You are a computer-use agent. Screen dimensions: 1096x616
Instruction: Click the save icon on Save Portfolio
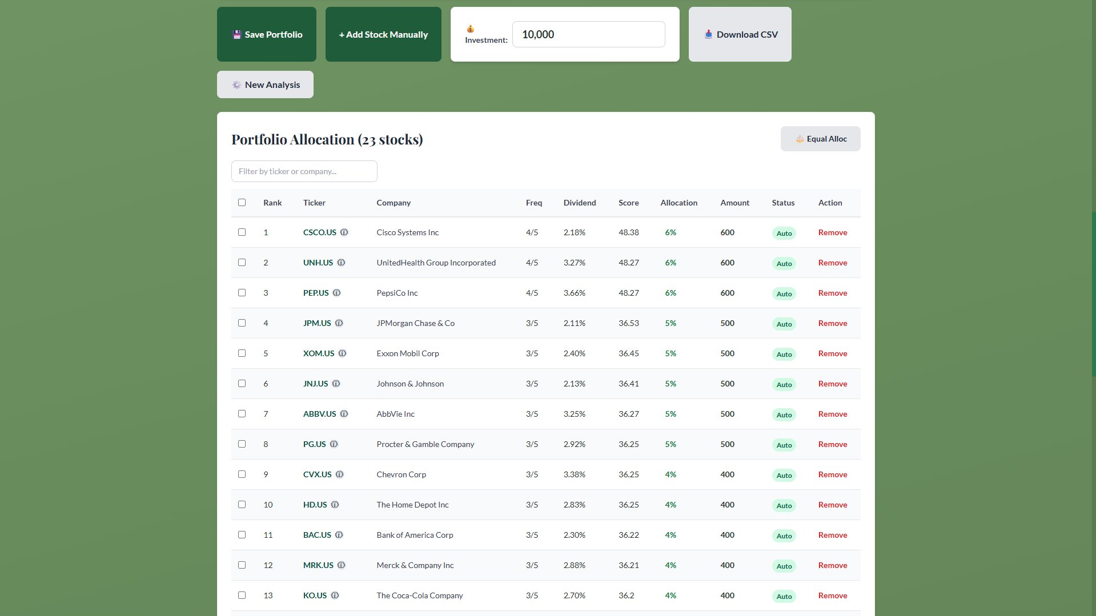click(237, 34)
